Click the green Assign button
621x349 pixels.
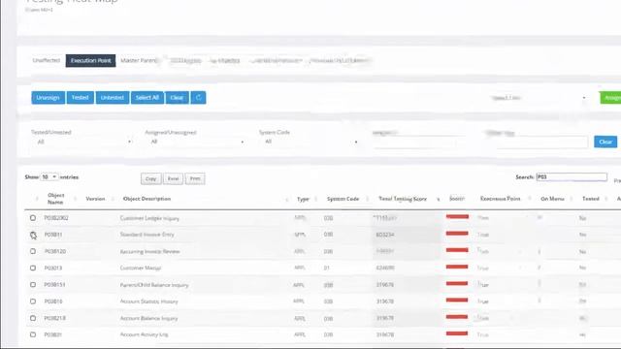tap(610, 98)
